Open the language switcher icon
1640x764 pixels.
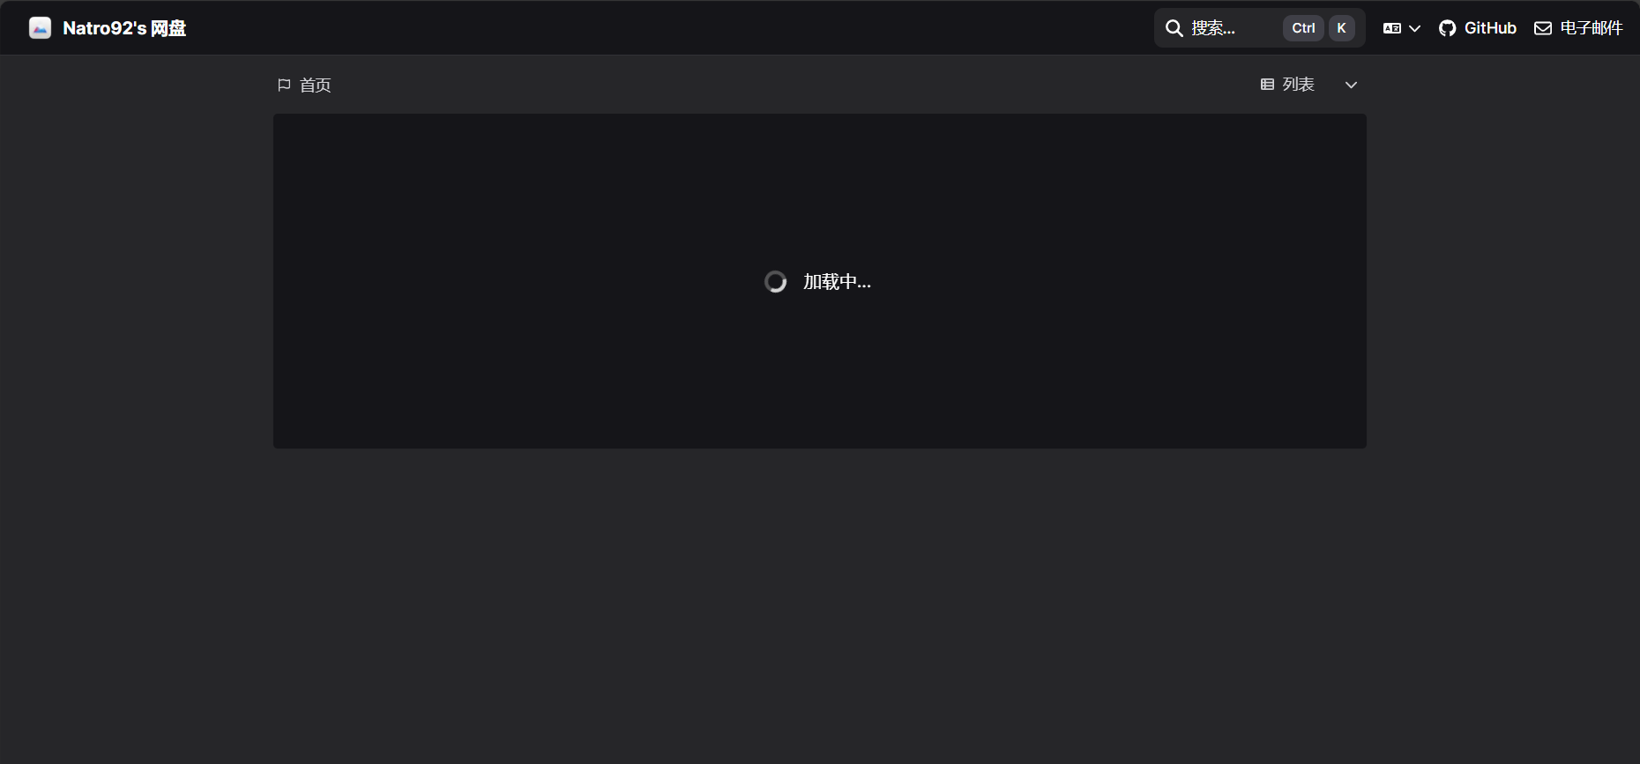(1392, 28)
